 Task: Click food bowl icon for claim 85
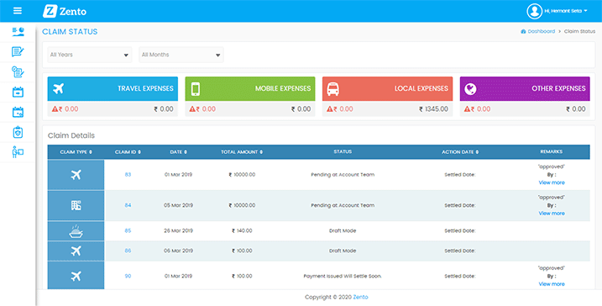(76, 231)
